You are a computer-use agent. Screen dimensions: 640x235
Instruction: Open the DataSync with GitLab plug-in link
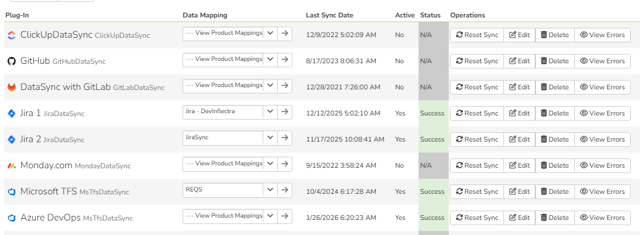pyautogui.click(x=65, y=87)
